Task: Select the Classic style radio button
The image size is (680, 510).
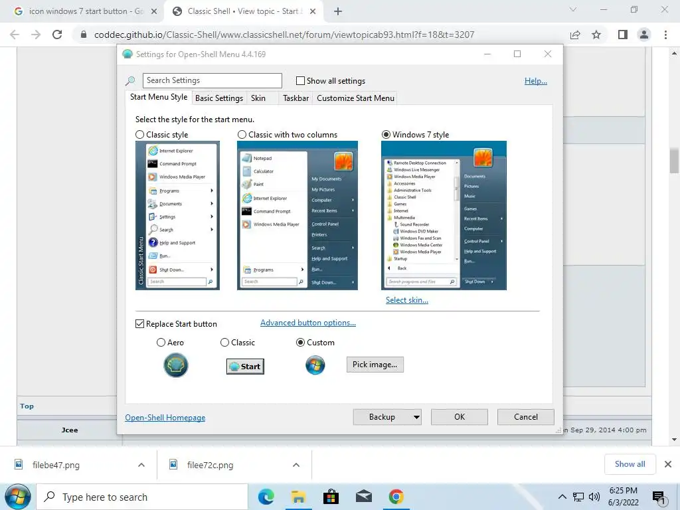Action: tap(139, 135)
